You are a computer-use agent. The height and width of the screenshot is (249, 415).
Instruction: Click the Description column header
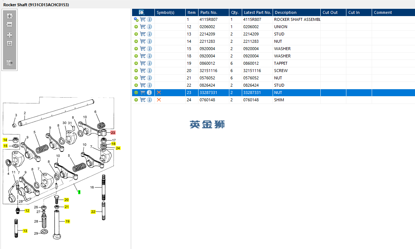pos(296,12)
